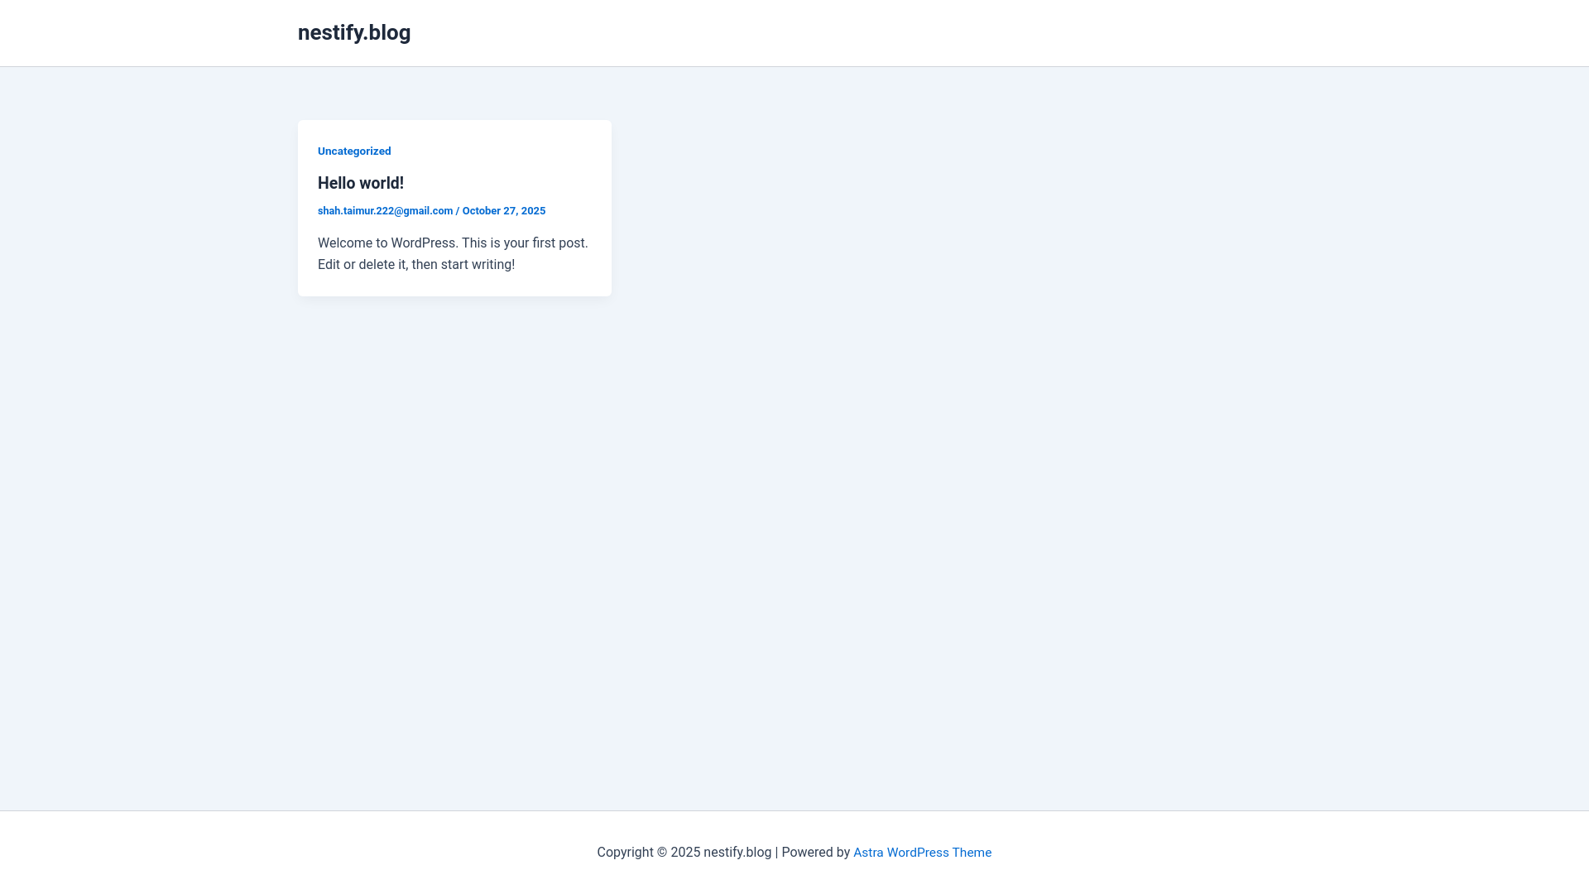This screenshot has width=1589, height=894.
Task: Click the word 'WordPress.' in post excerpt
Action: 424,243
